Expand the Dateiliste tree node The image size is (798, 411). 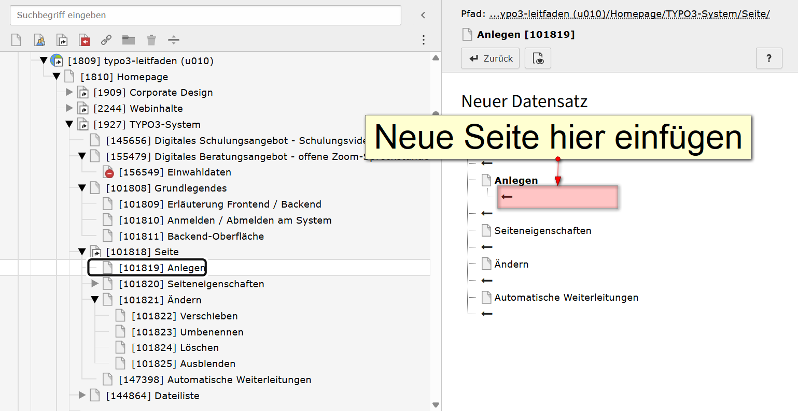pyautogui.click(x=82, y=395)
